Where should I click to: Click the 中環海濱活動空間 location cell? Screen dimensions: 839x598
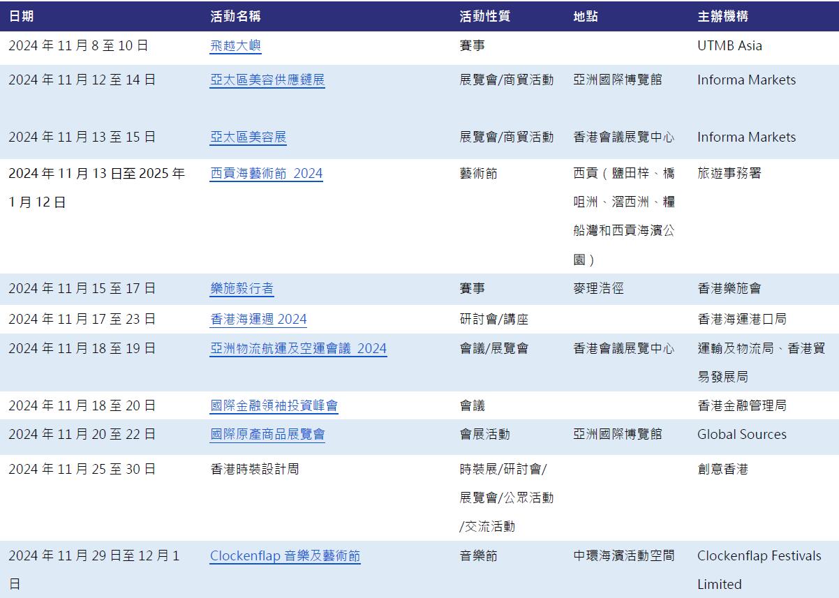[x=623, y=556]
